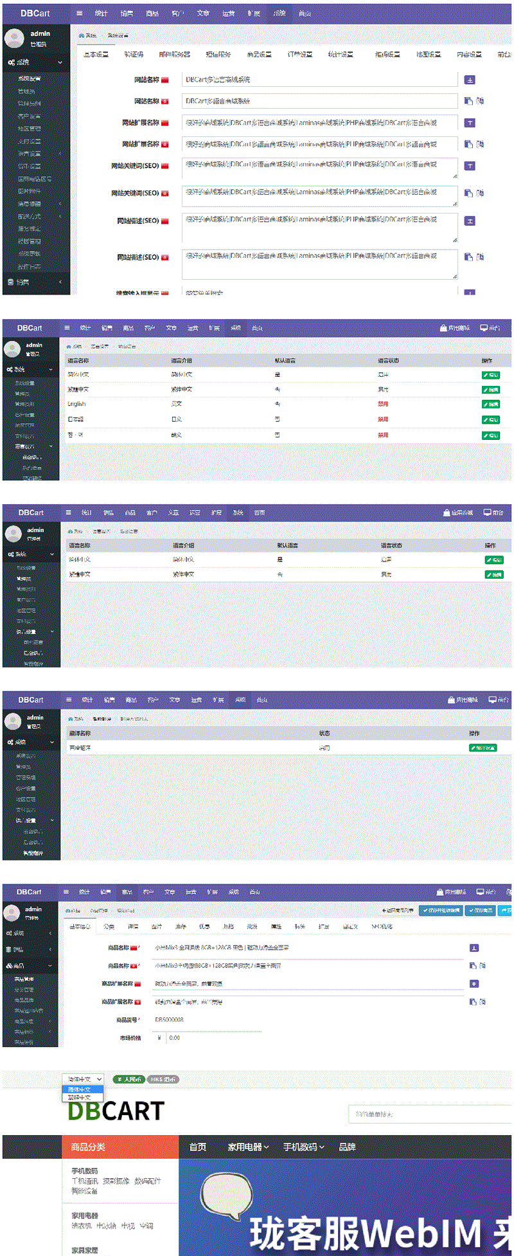This screenshot has height=1256, width=514.
Task: Click the 首页 link in storefront navigation
Action: pyautogui.click(x=198, y=1147)
